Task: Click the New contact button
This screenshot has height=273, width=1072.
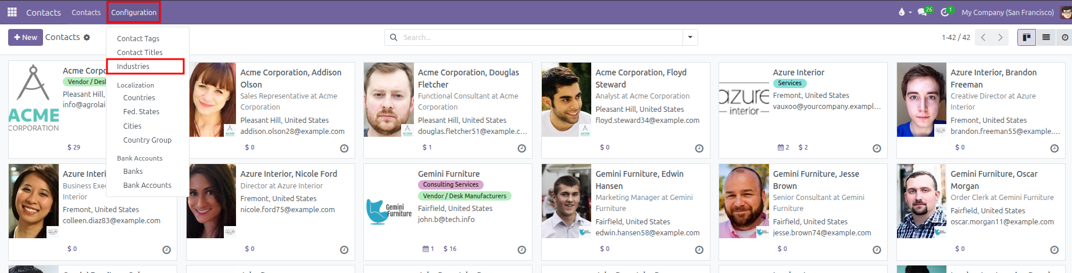Action: (26, 37)
